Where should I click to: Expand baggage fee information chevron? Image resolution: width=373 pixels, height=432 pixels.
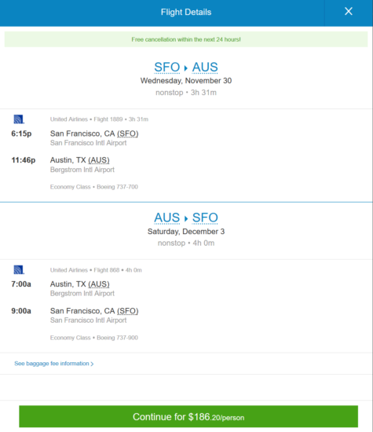tap(92, 364)
